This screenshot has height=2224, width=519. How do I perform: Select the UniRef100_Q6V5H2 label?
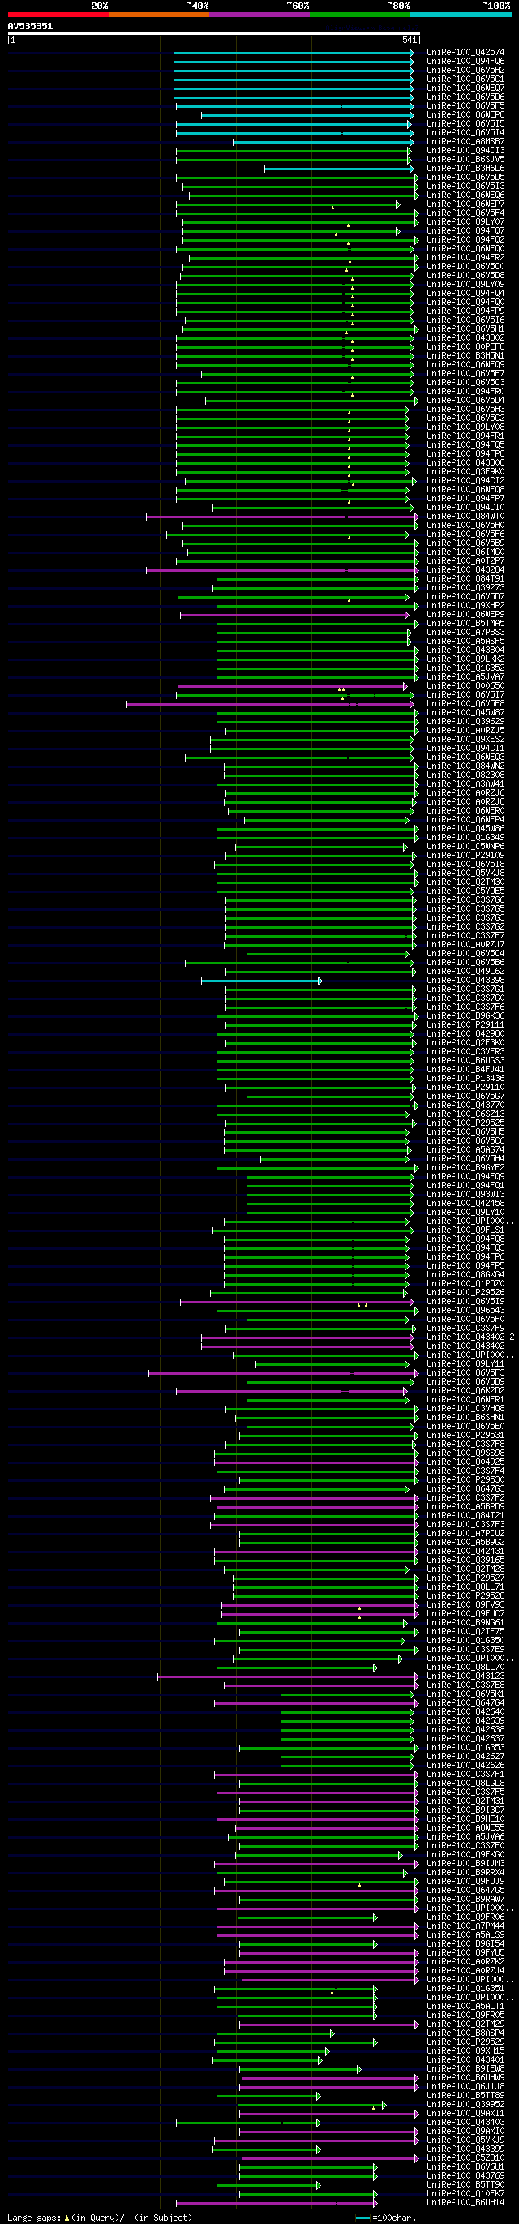[465, 71]
